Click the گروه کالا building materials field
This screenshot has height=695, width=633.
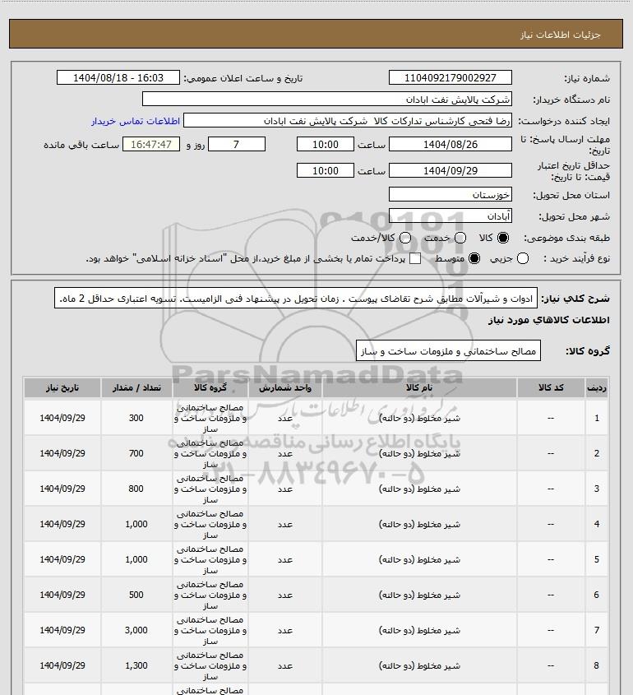pyautogui.click(x=448, y=351)
